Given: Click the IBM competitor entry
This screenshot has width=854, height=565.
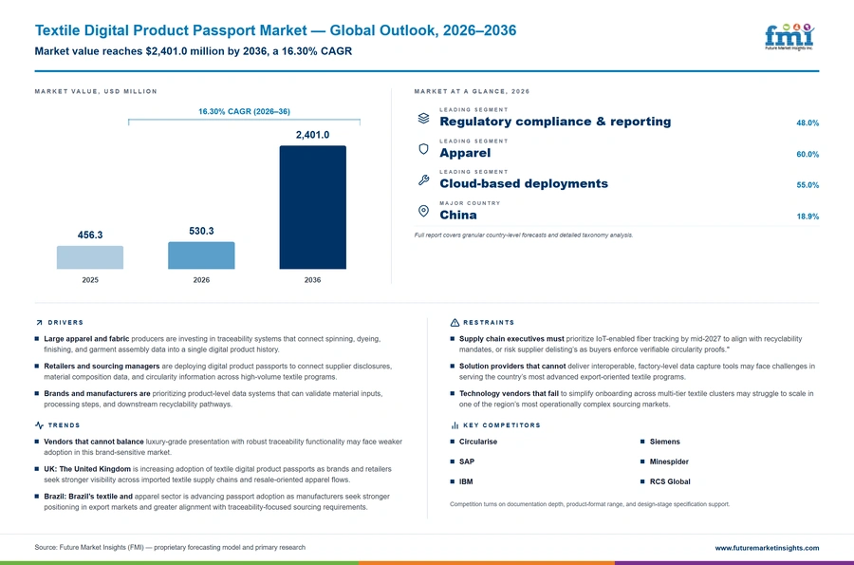Looking at the screenshot, I should point(466,481).
